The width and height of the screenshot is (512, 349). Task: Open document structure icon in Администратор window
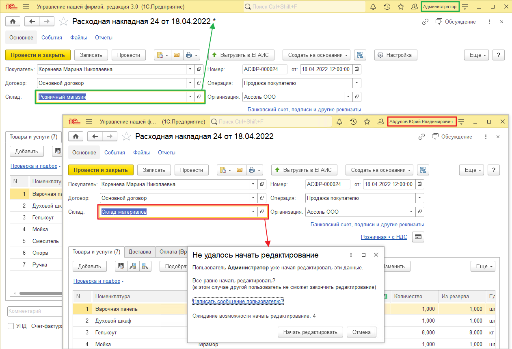360,55
